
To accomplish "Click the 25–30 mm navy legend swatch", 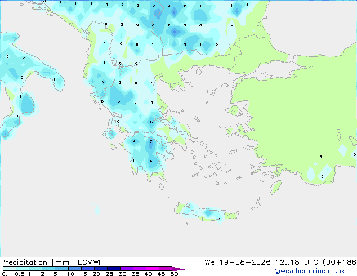I will tap(114, 269).
